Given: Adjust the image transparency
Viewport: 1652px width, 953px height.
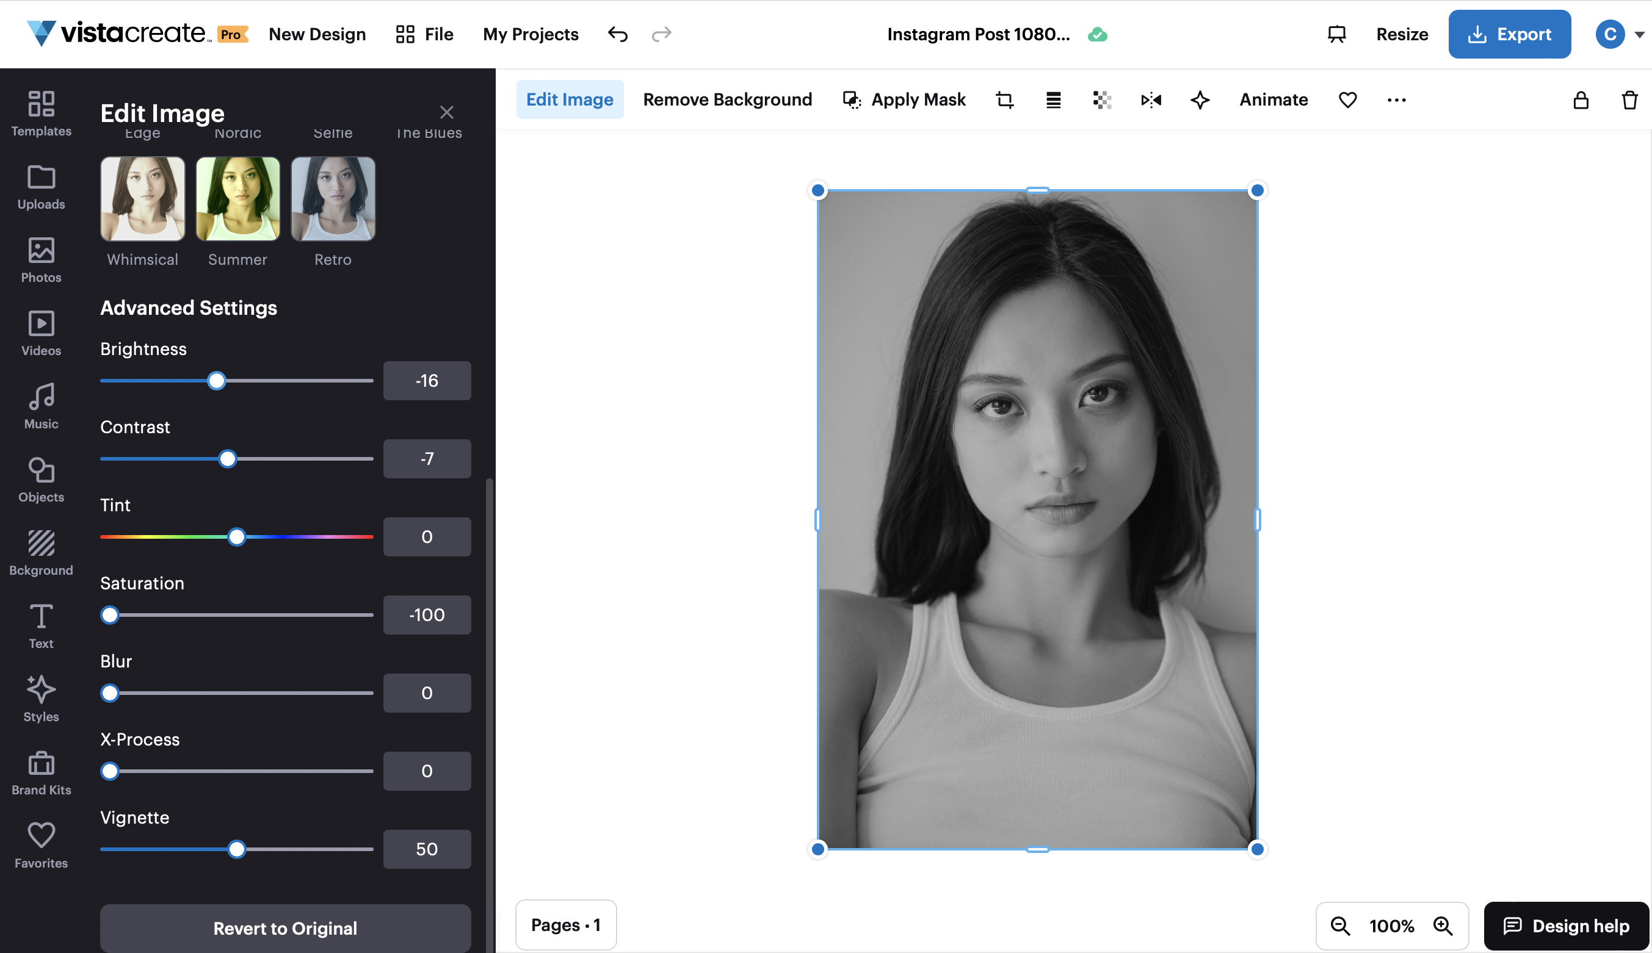Looking at the screenshot, I should pos(1101,99).
